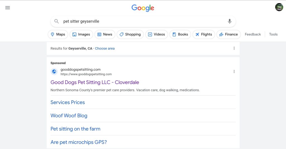Click the microphone voice search icon

click(x=230, y=21)
